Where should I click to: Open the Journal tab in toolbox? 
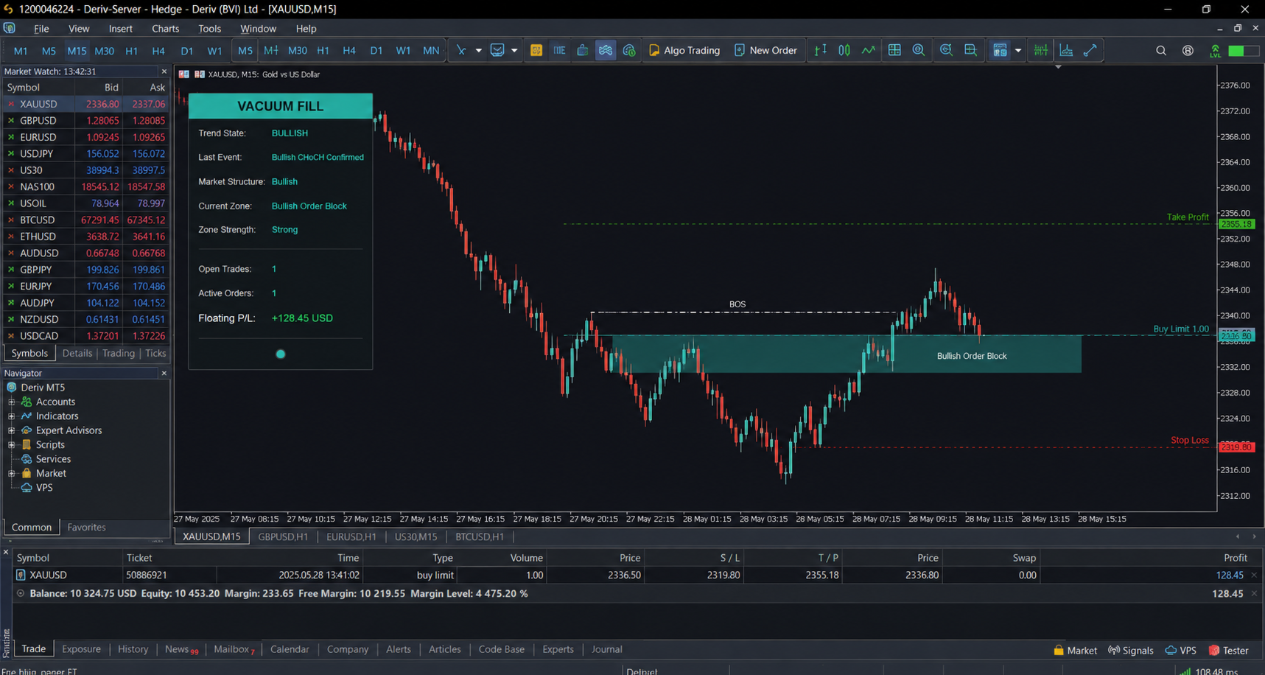click(607, 649)
